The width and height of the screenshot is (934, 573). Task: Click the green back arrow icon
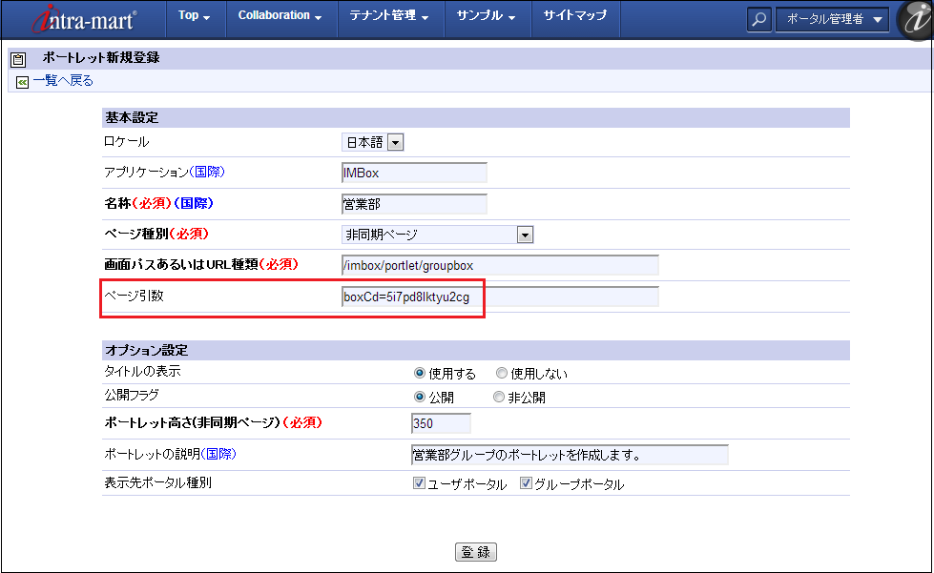point(22,82)
